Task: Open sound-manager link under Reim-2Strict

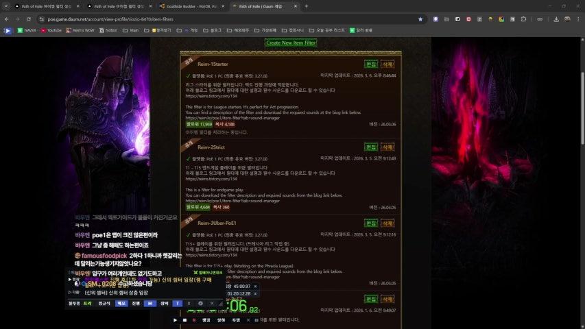Action: click(x=232, y=201)
